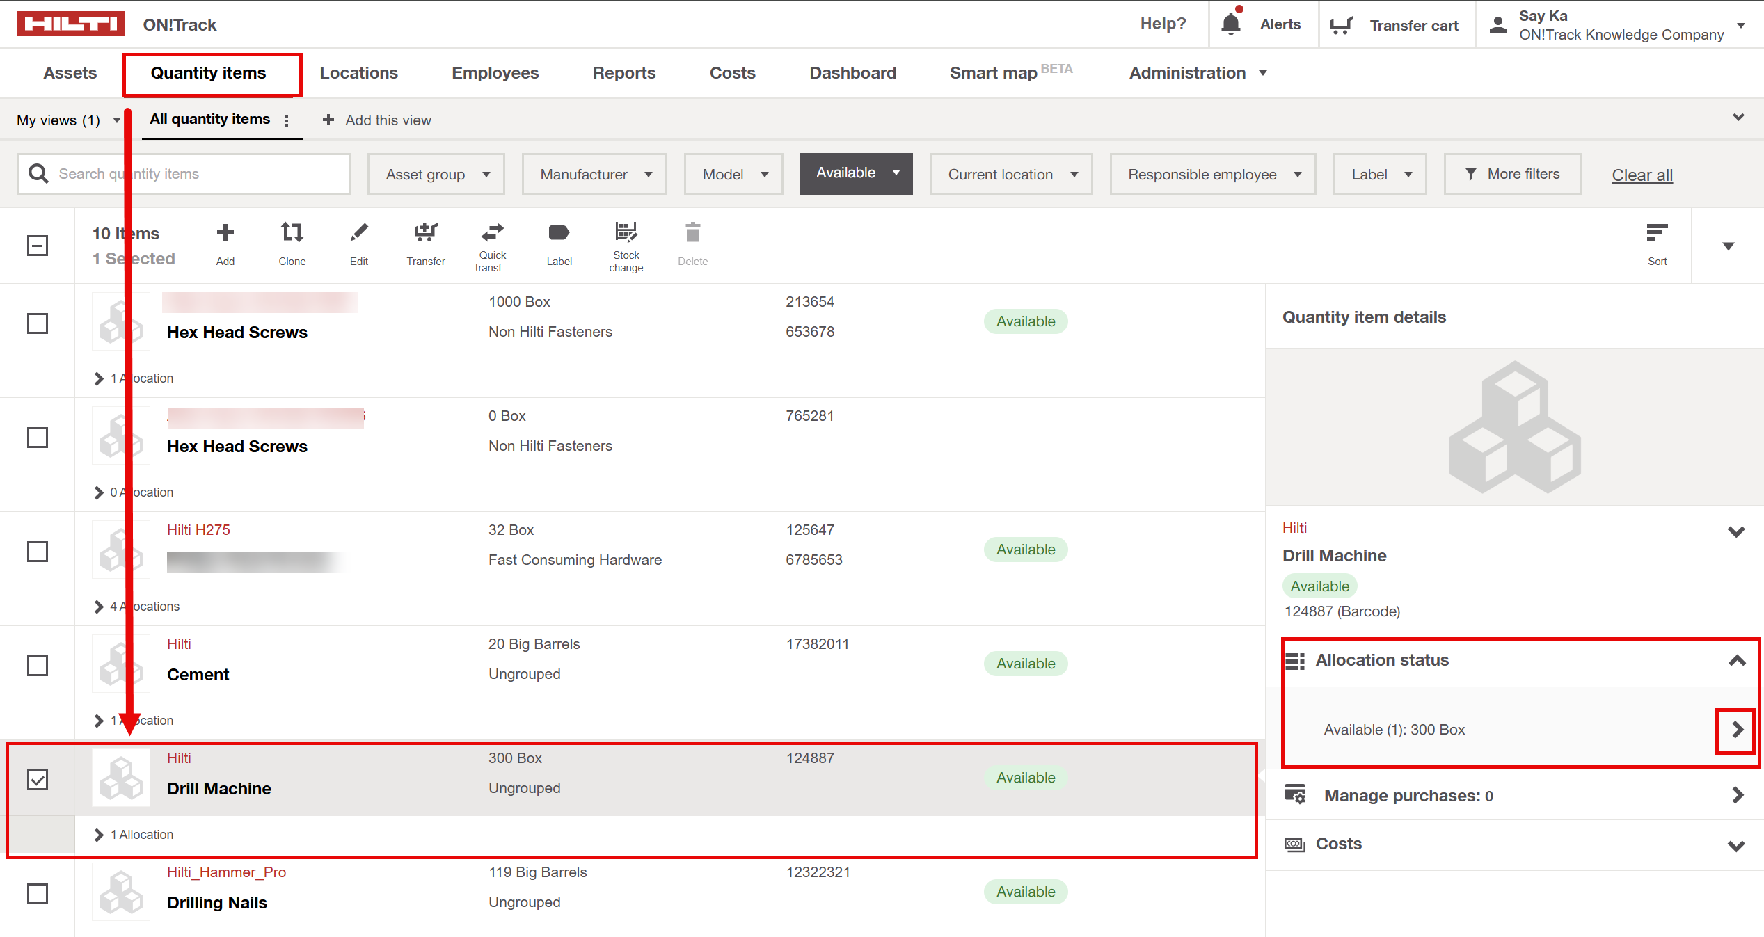1764x937 pixels.
Task: Click the Clear all filters link
Action: (x=1642, y=175)
